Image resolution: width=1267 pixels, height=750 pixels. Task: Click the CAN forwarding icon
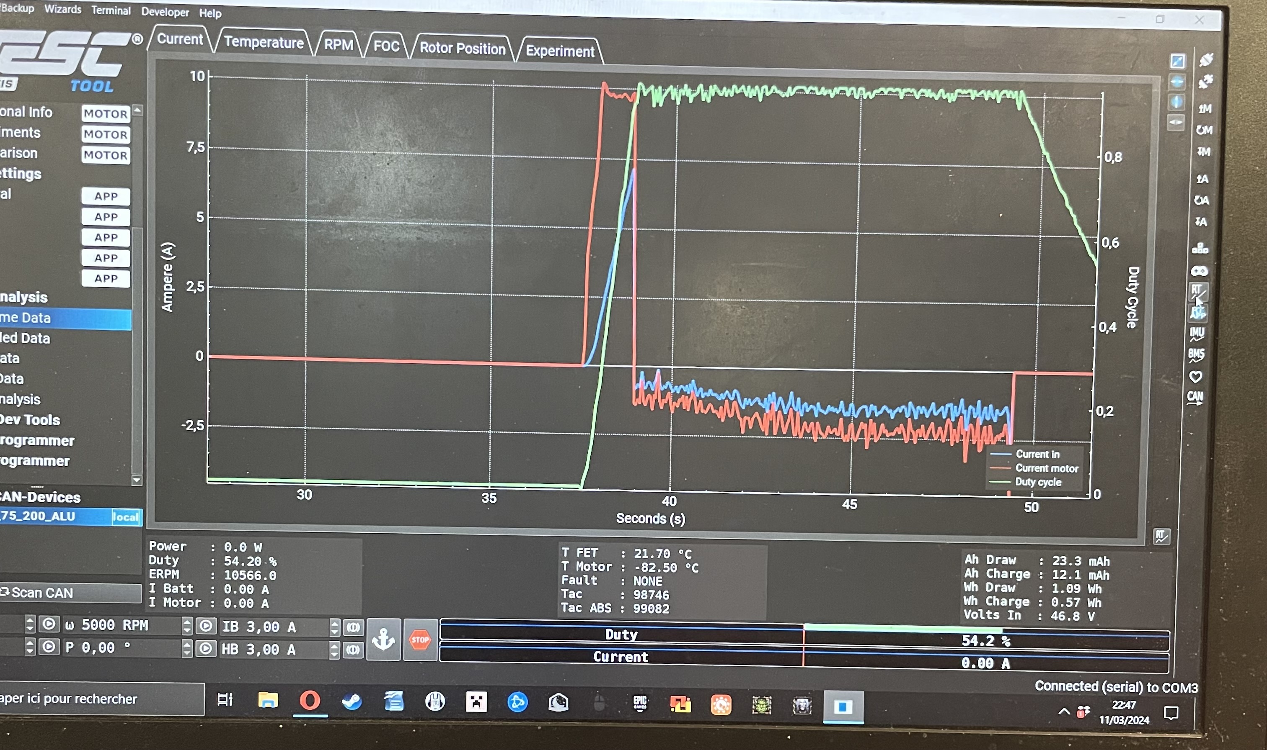pos(1195,397)
